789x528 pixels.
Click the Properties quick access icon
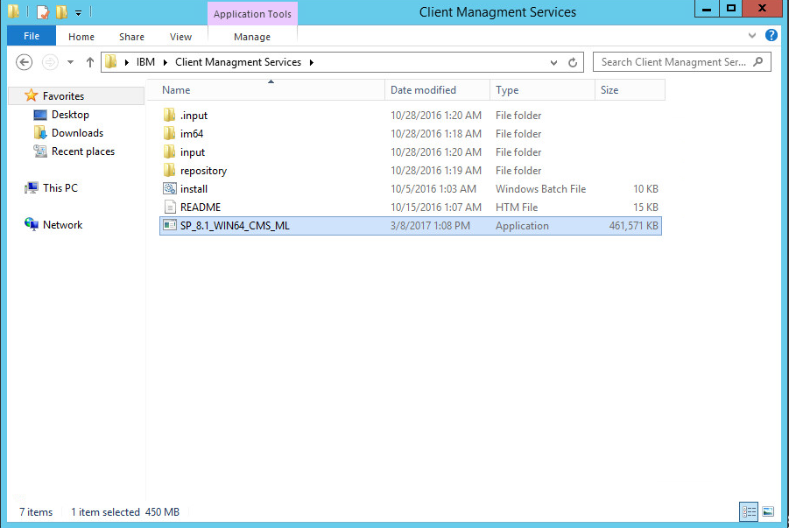click(42, 12)
